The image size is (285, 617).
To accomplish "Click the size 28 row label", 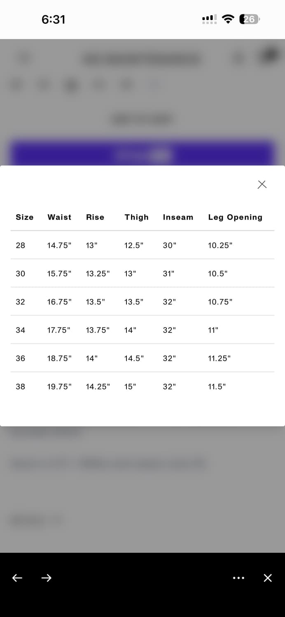I will click(x=21, y=246).
